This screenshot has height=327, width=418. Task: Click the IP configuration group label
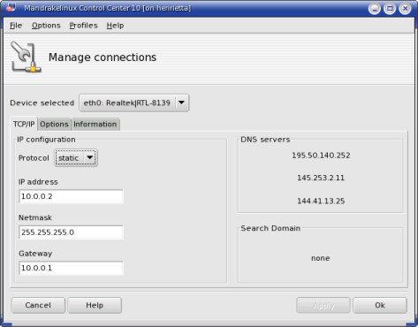point(46,140)
